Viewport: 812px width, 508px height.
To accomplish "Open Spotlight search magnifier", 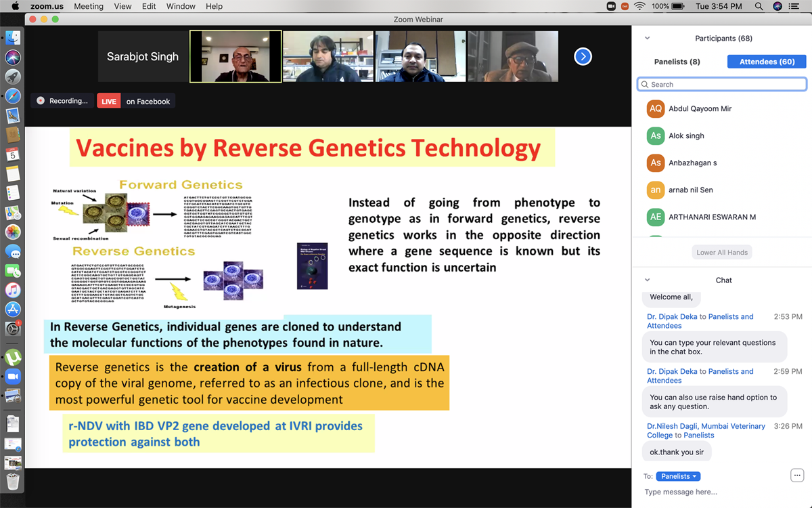I will pos(759,6).
